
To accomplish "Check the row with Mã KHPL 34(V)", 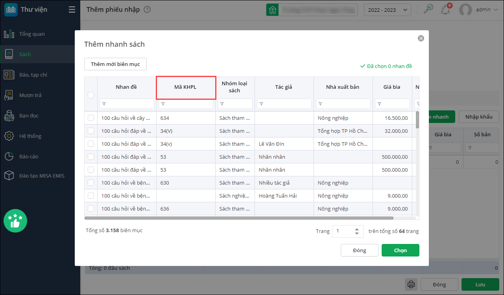I will 91,131.
